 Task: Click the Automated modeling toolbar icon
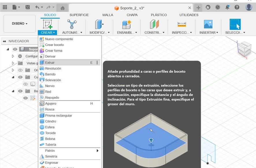(x=72, y=24)
